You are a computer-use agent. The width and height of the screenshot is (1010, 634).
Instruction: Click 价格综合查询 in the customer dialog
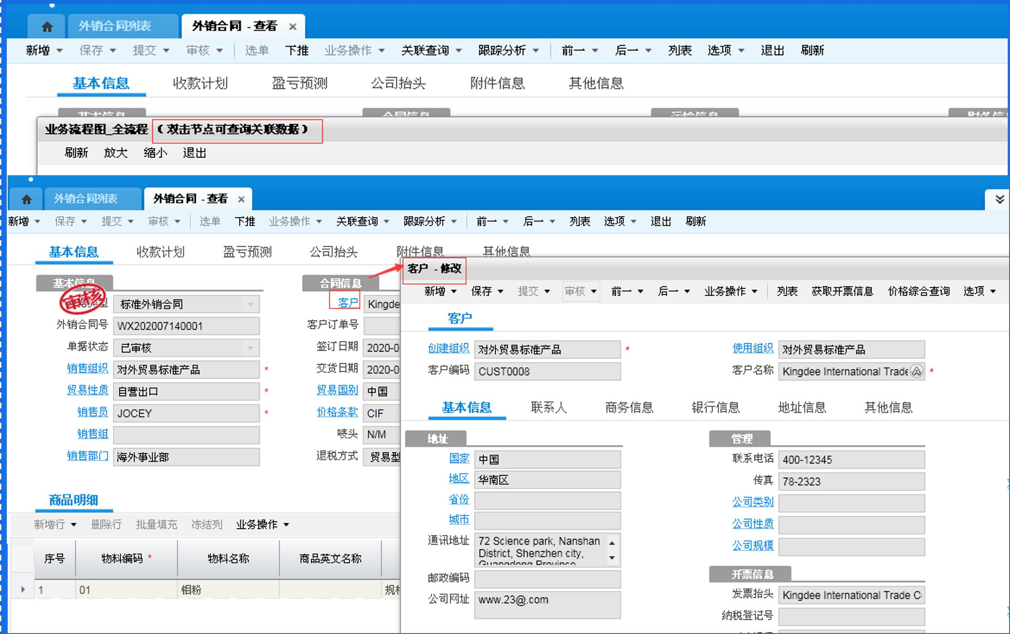click(x=919, y=291)
